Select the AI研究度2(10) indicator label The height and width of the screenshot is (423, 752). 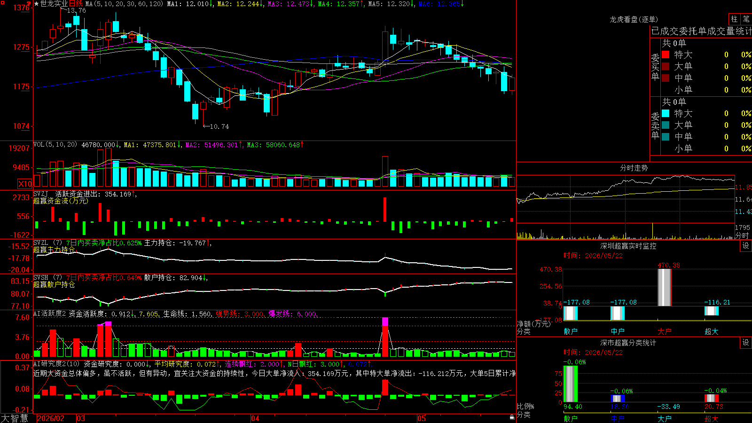tap(57, 364)
